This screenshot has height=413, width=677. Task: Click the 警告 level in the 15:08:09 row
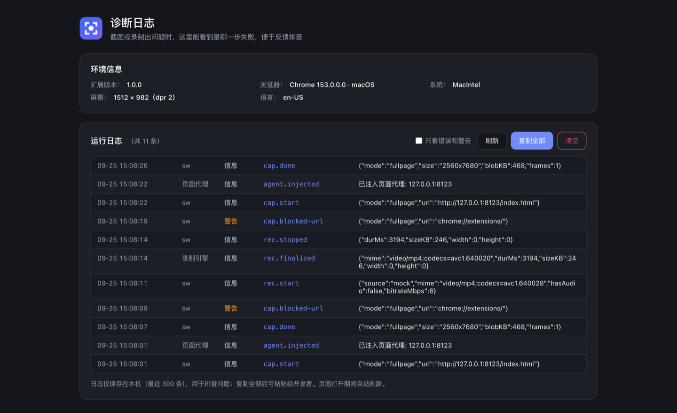click(x=231, y=309)
